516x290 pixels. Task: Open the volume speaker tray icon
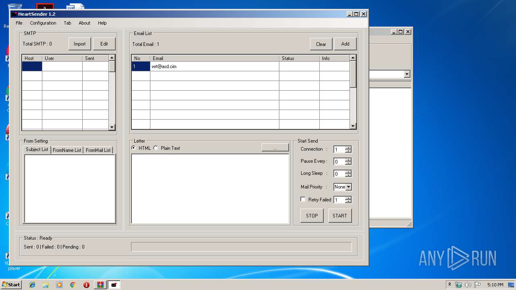[468, 285]
